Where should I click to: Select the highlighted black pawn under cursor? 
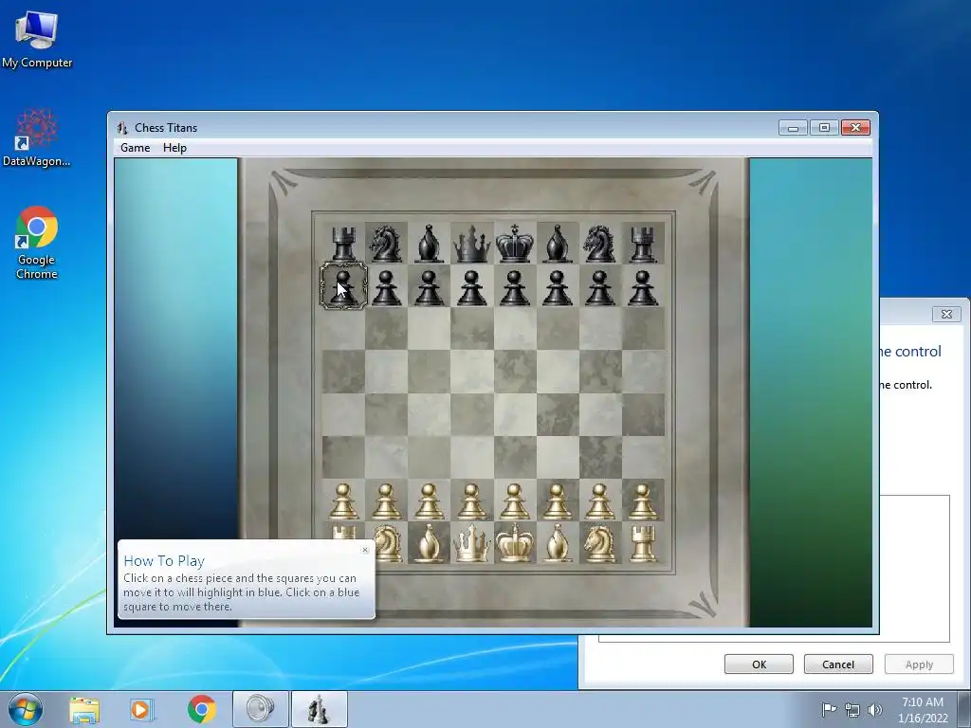coord(343,286)
